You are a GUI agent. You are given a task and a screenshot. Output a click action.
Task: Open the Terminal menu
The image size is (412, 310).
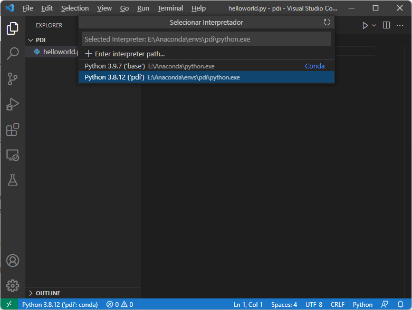click(x=170, y=8)
